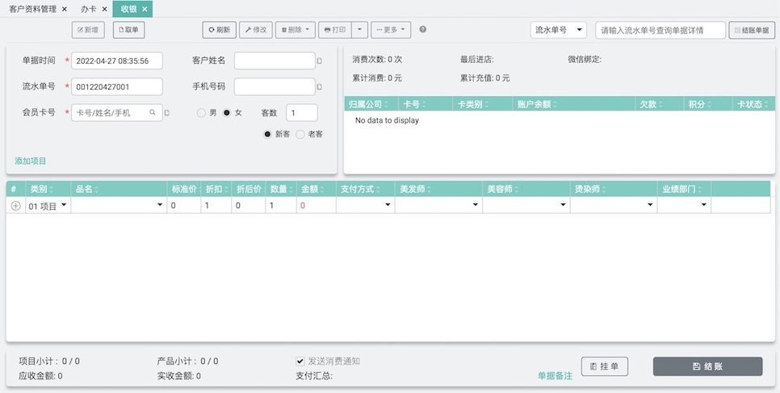Sort by 欠款 column header
This screenshot has width=780, height=393.
[660, 104]
